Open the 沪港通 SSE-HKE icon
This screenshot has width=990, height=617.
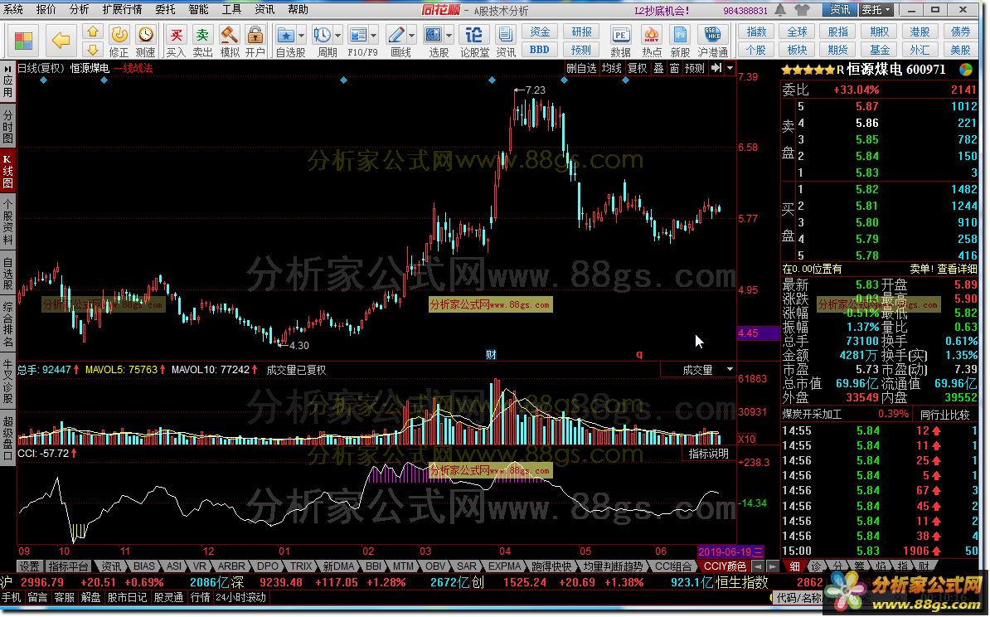(x=713, y=41)
